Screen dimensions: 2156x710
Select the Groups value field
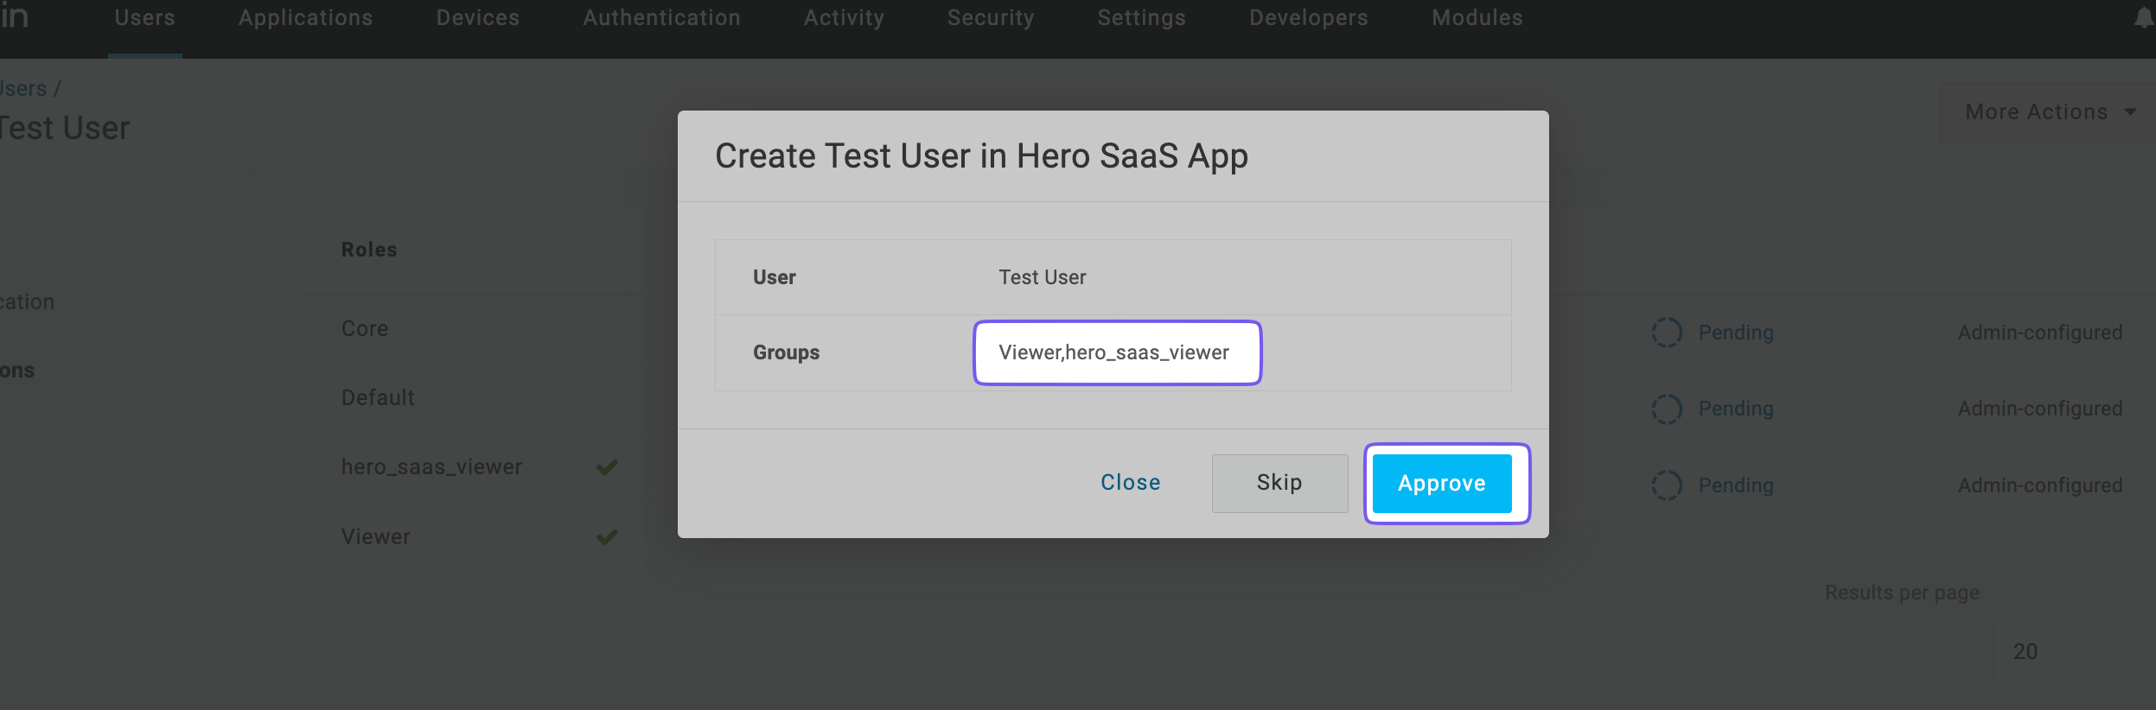(1117, 352)
